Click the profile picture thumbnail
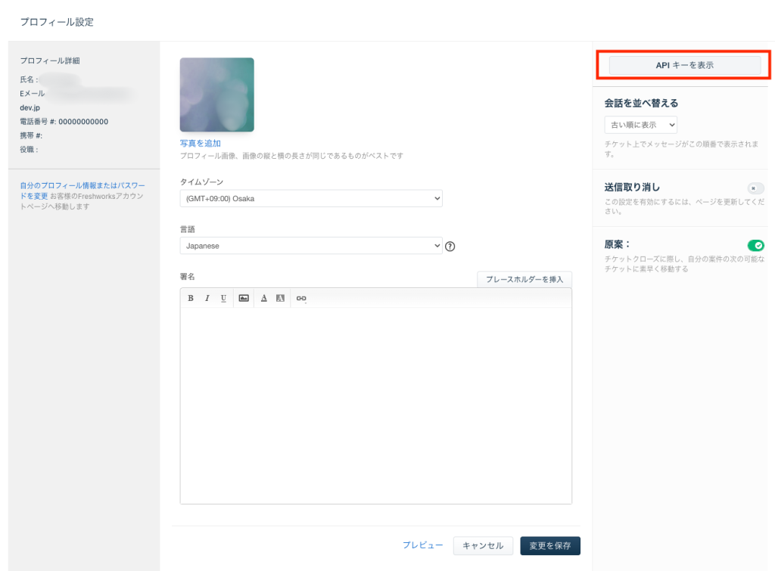775x571 pixels. (x=217, y=95)
